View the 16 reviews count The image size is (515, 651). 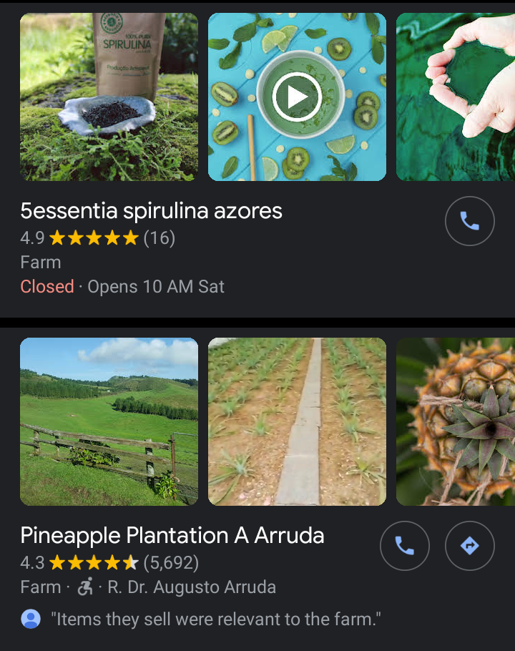pos(160,238)
